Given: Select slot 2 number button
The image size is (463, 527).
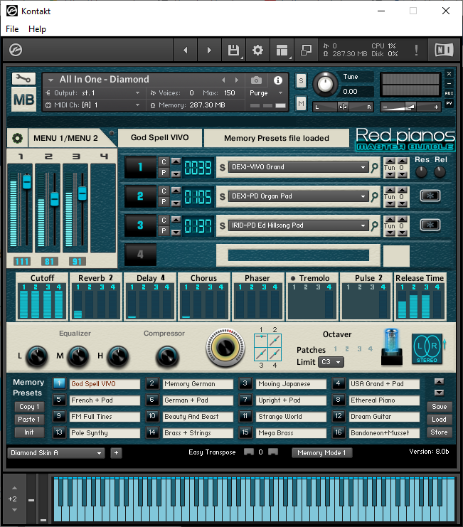Looking at the screenshot, I should pyautogui.click(x=140, y=196).
